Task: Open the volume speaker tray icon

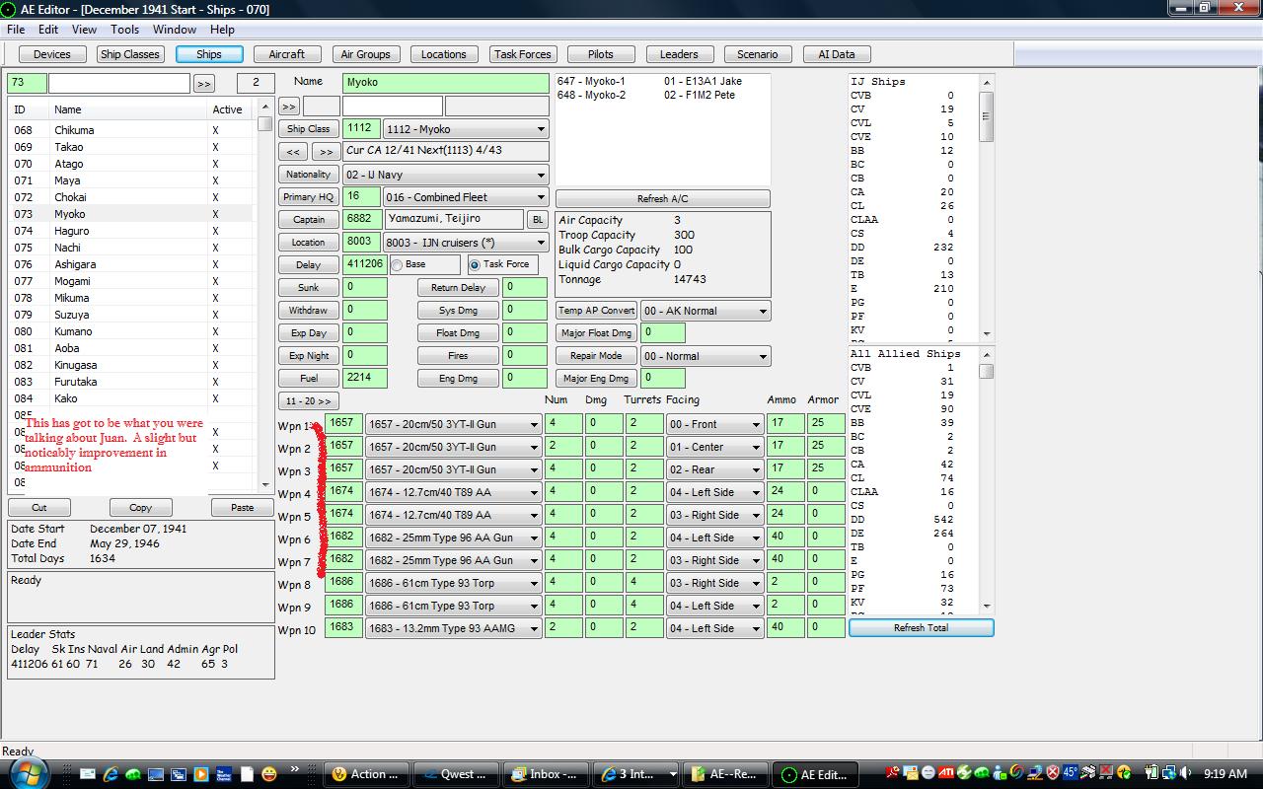Action: coord(1184,773)
